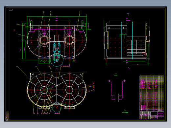Click the green technical notes text near bottom

125,112
